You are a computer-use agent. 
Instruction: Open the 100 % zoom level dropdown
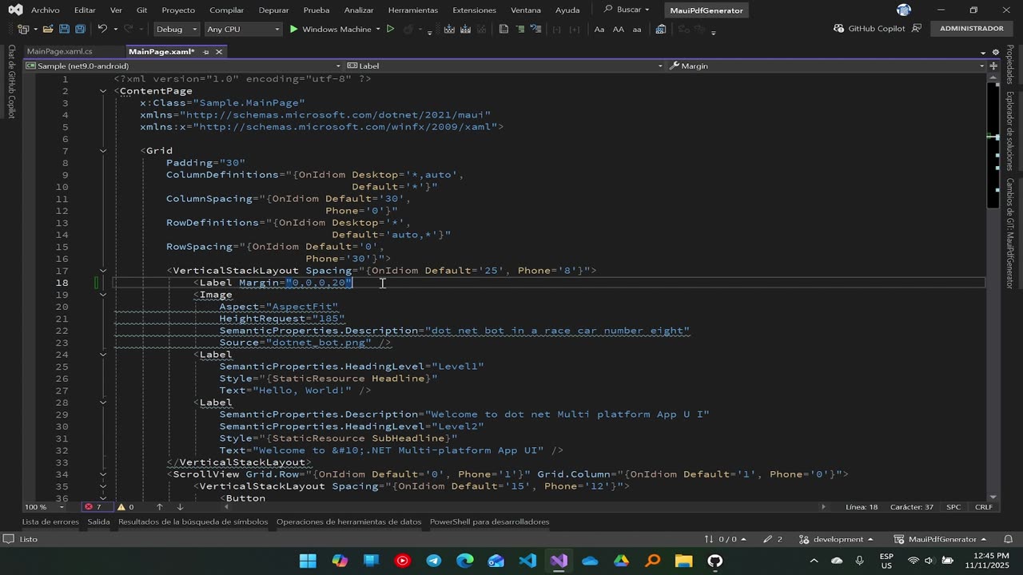coord(45,506)
